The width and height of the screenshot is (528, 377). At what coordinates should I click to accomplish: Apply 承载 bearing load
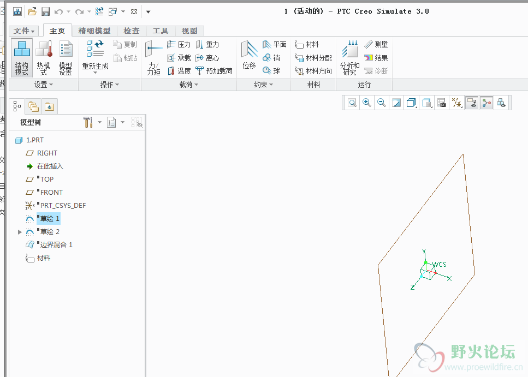179,58
